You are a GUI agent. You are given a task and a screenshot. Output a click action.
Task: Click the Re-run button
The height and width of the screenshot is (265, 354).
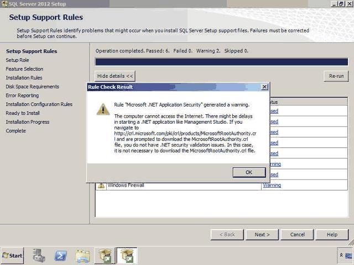(x=336, y=76)
